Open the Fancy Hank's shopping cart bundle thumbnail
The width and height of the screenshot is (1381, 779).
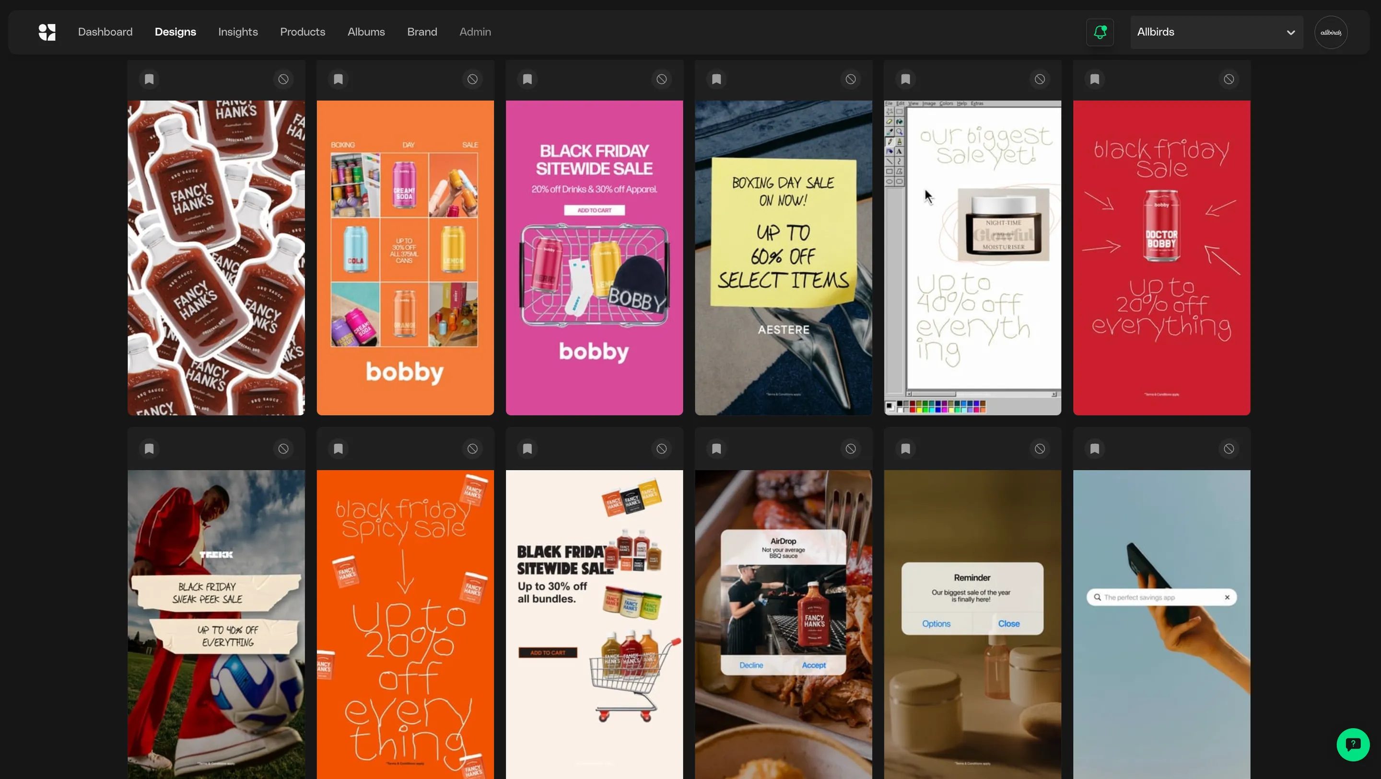(x=595, y=624)
